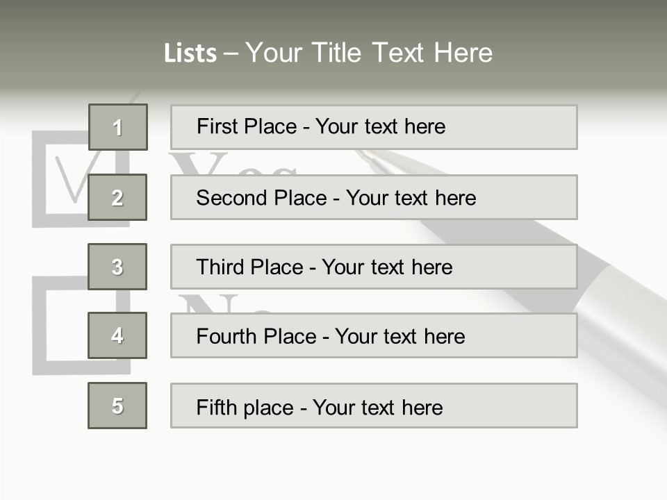Image resolution: width=667 pixels, height=500 pixels.
Task: Select the number 4 box
Action: click(117, 335)
